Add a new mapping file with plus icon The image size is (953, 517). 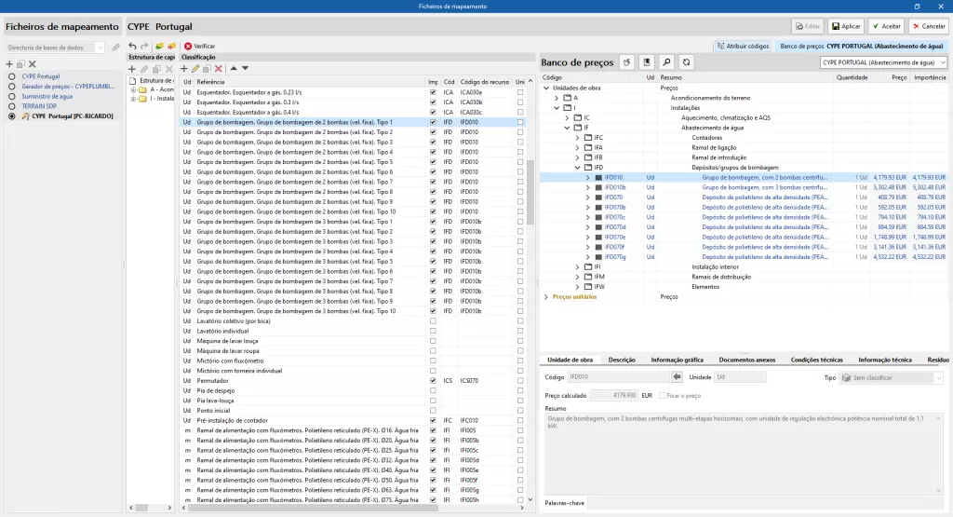click(9, 63)
